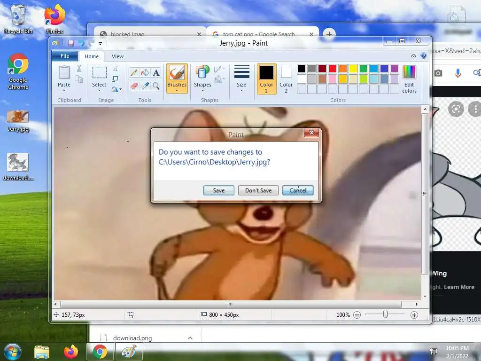Expand the Paste dropdown arrow
The width and height of the screenshot is (481, 361).
64,91
